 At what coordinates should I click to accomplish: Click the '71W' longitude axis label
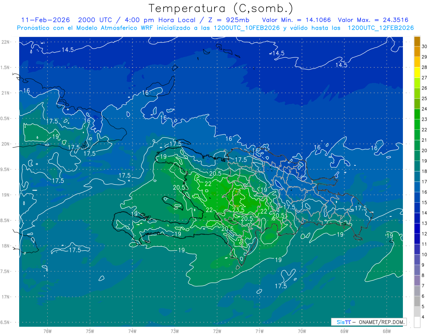259,331
